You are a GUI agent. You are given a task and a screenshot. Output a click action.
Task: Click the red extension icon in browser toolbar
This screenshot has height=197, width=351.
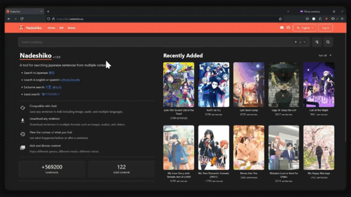tap(327, 19)
